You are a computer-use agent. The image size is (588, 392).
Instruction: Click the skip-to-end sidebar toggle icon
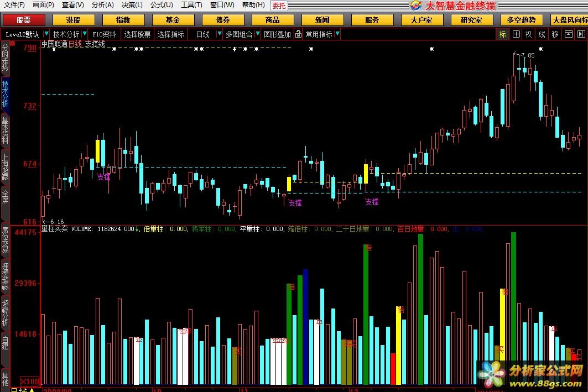coord(581,34)
